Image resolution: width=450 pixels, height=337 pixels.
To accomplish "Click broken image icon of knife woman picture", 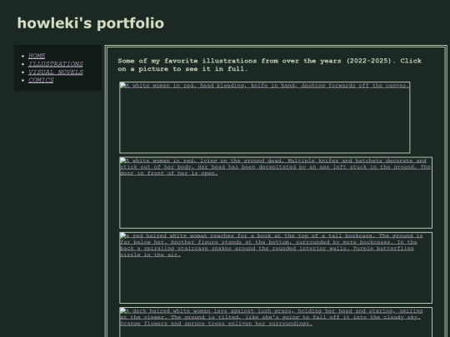I will (122, 86).
